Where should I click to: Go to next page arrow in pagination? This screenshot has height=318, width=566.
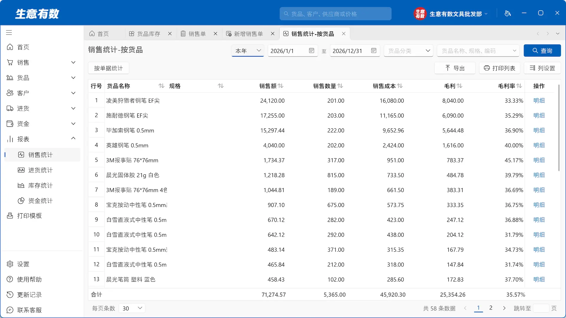pyautogui.click(x=504, y=308)
